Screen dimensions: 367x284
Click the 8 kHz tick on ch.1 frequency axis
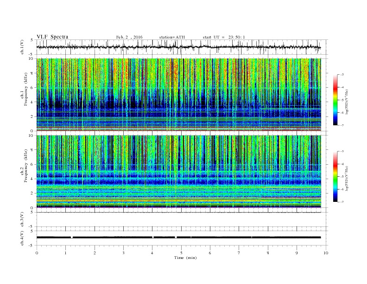(32, 73)
